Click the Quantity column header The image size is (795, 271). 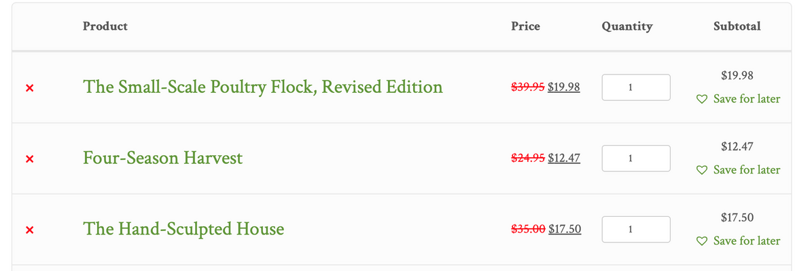pyautogui.click(x=627, y=26)
